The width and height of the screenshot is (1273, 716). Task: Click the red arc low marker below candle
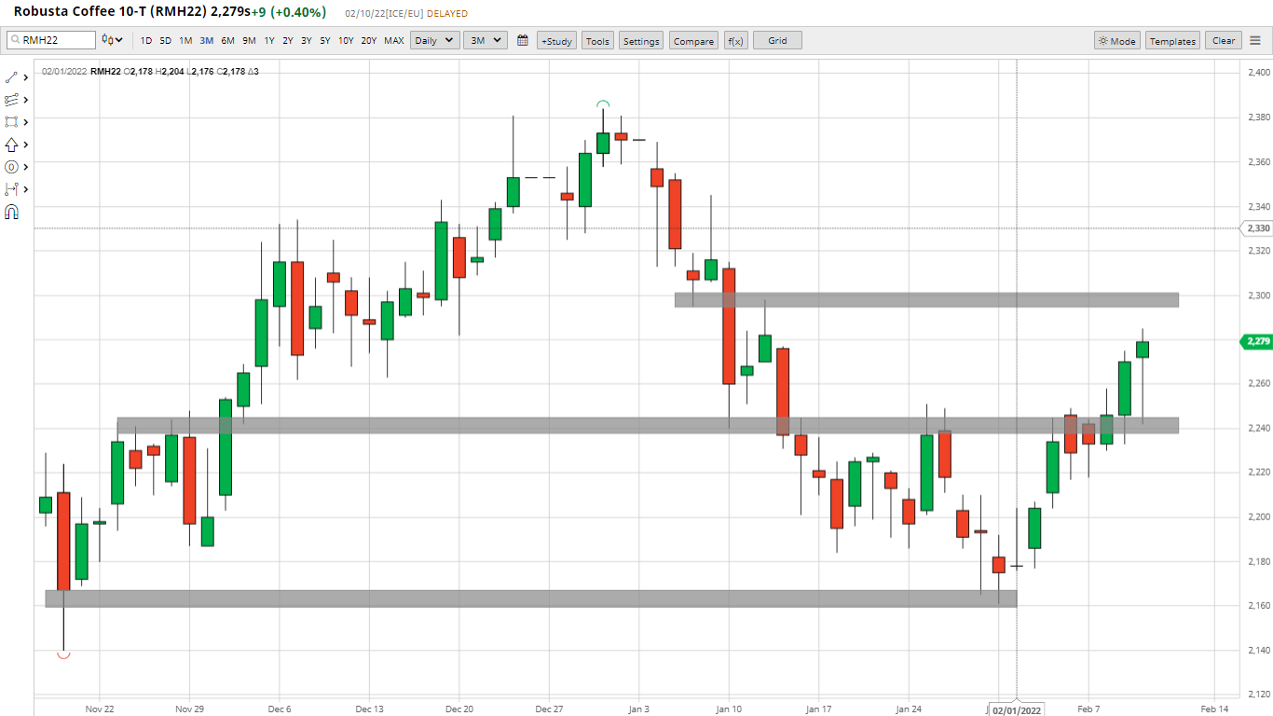click(x=63, y=655)
